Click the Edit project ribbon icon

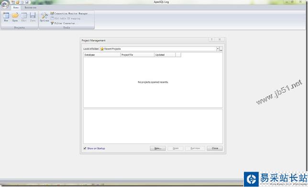click(x=24, y=17)
